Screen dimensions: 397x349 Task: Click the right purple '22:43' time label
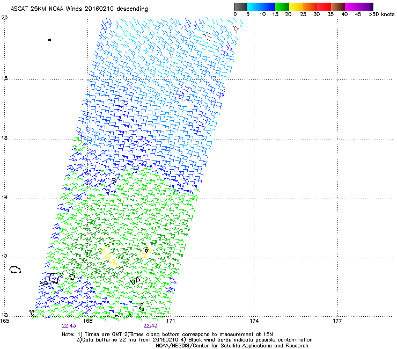(150, 326)
